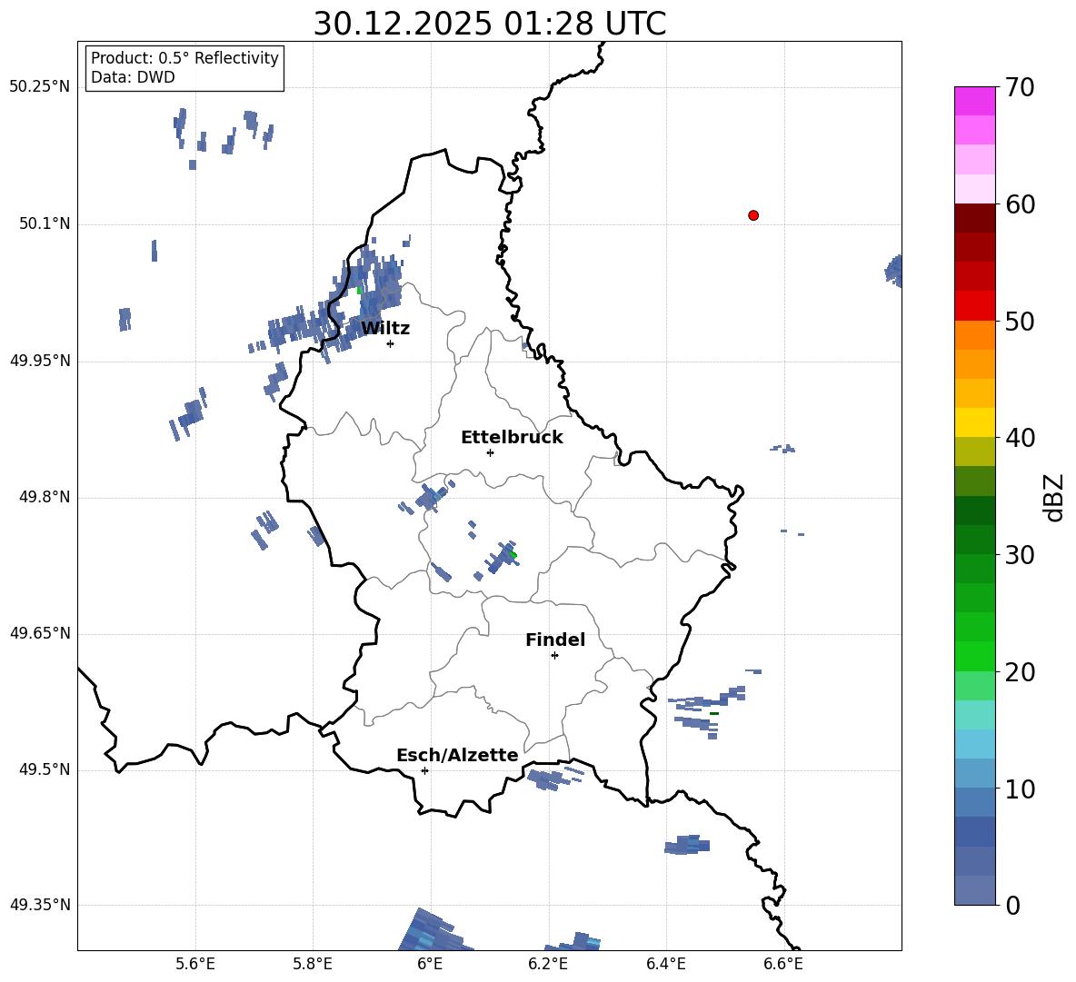Click the dBZ colorbar axis label
The width and height of the screenshot is (1076, 982).
point(1053,497)
